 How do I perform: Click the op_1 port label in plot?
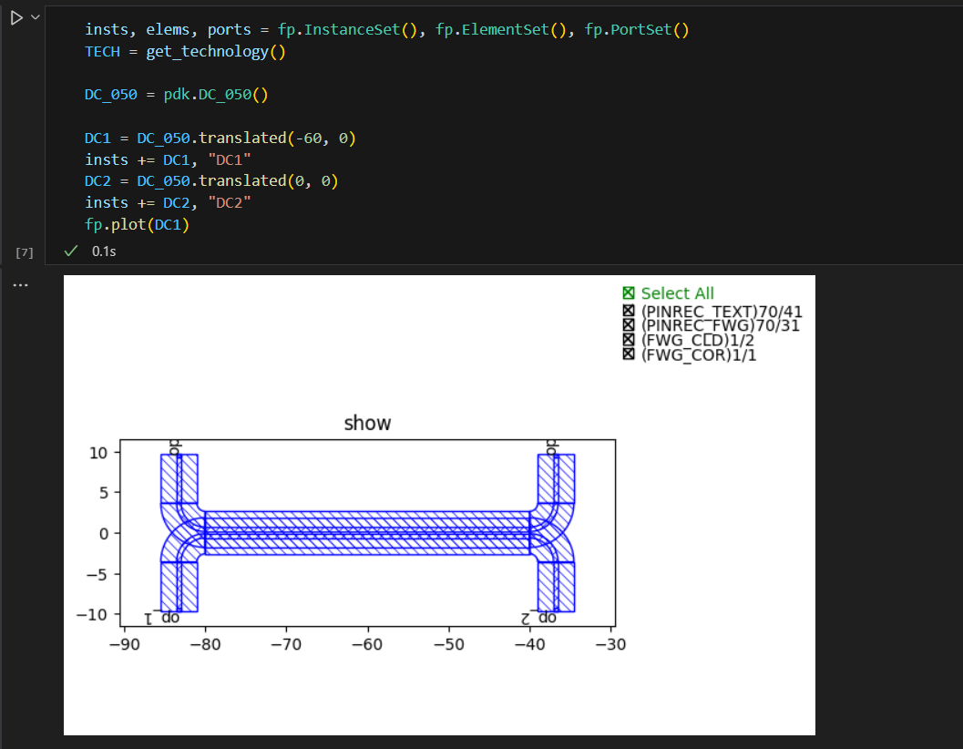coord(162,618)
